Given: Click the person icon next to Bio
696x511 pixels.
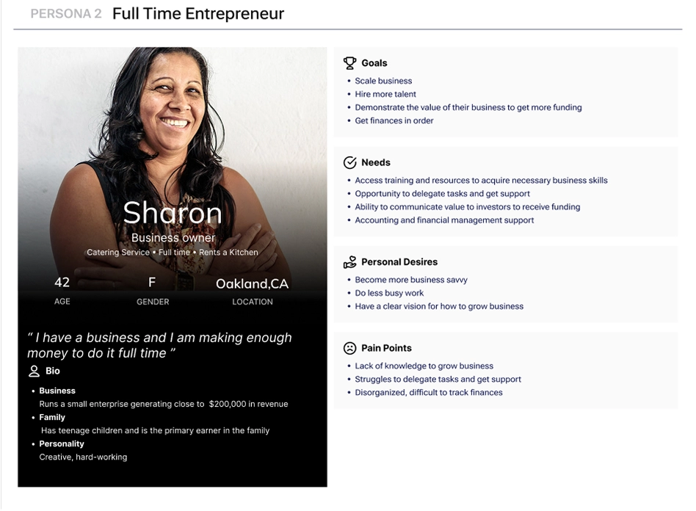Looking at the screenshot, I should [35, 372].
